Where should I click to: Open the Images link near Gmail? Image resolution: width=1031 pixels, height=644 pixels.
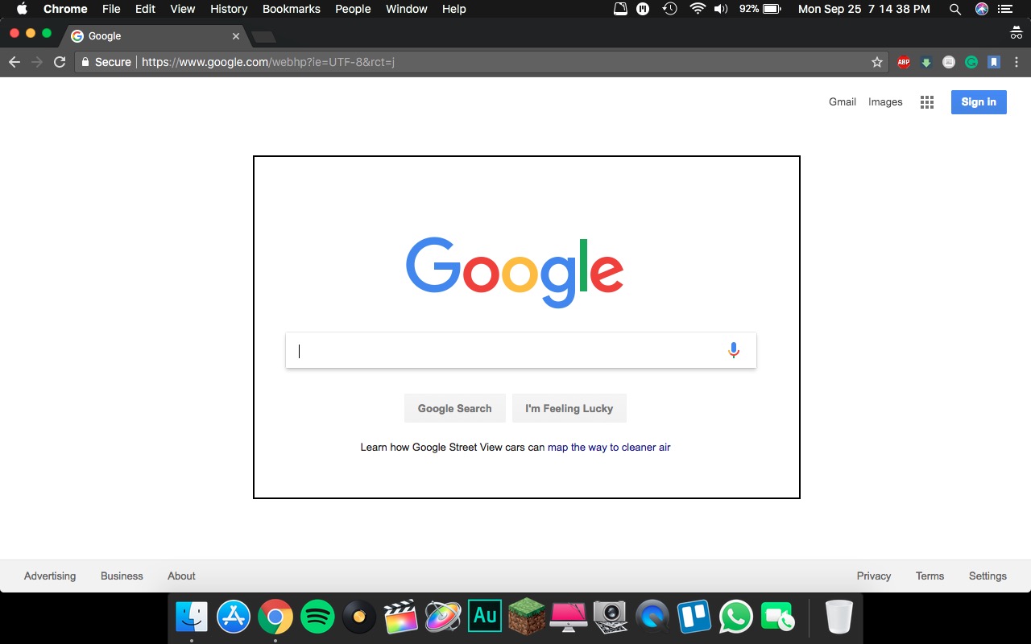pyautogui.click(x=884, y=101)
